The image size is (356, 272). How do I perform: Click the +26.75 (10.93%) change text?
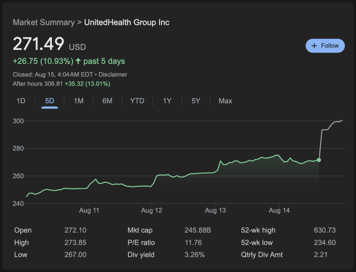point(43,61)
